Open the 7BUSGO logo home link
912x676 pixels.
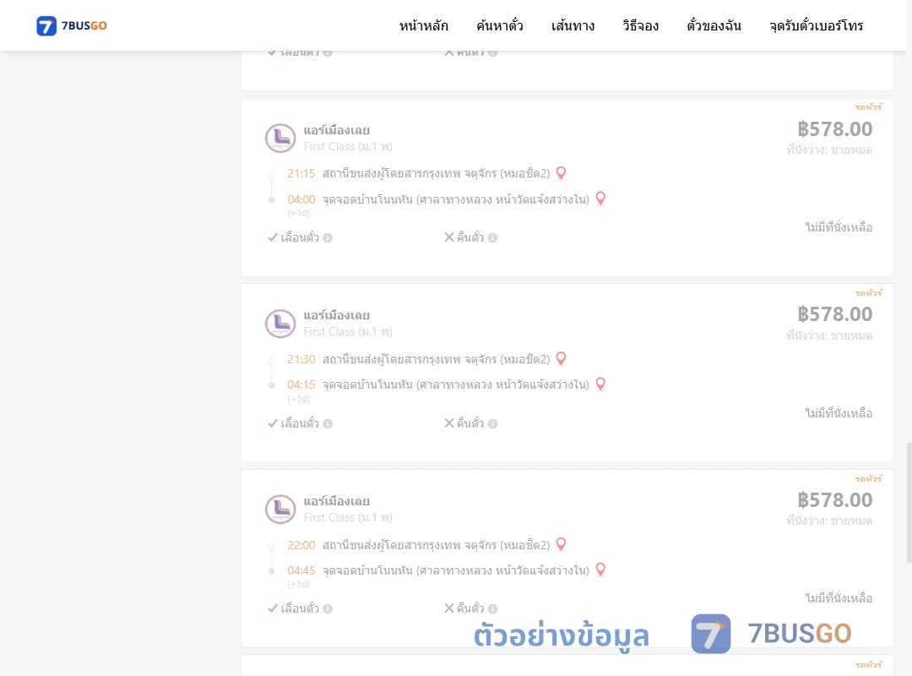(72, 25)
